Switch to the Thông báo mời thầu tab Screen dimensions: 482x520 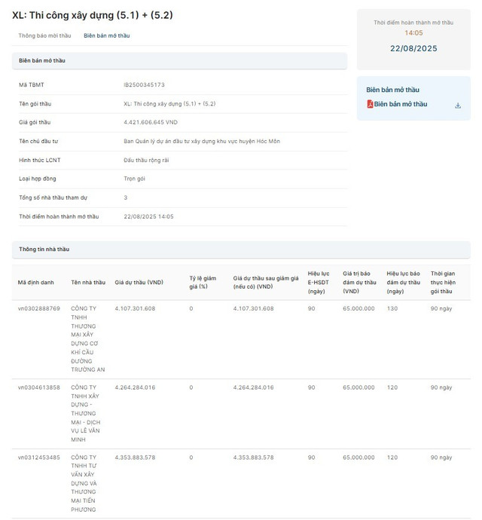(44, 35)
